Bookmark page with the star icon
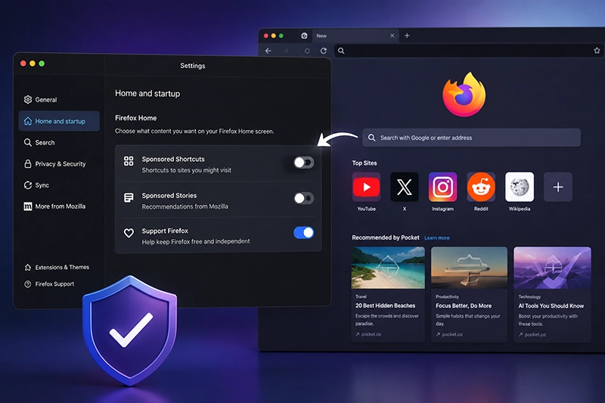The image size is (605, 403). (x=597, y=51)
